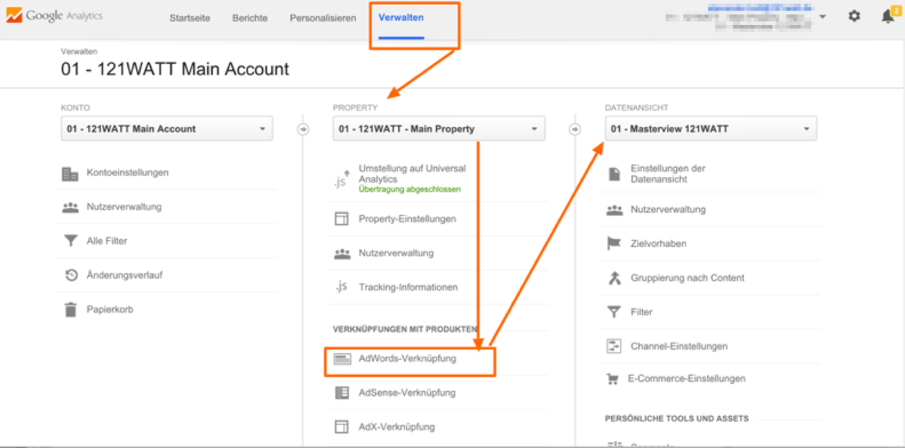The image size is (905, 448).
Task: Open Alle Filter link
Action: [x=107, y=241]
